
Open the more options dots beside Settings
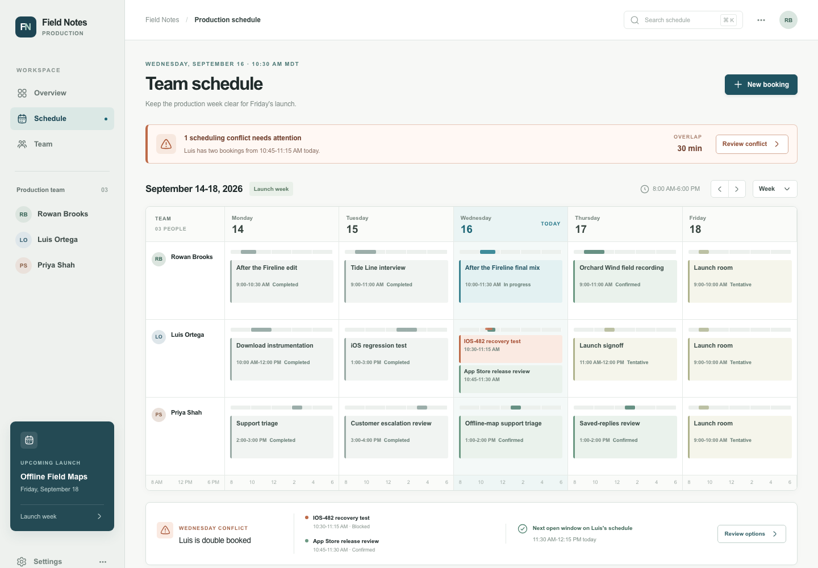click(x=103, y=562)
